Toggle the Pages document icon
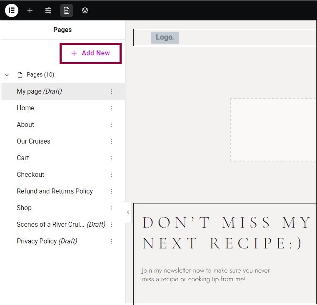The width and height of the screenshot is (317, 305). point(67,10)
